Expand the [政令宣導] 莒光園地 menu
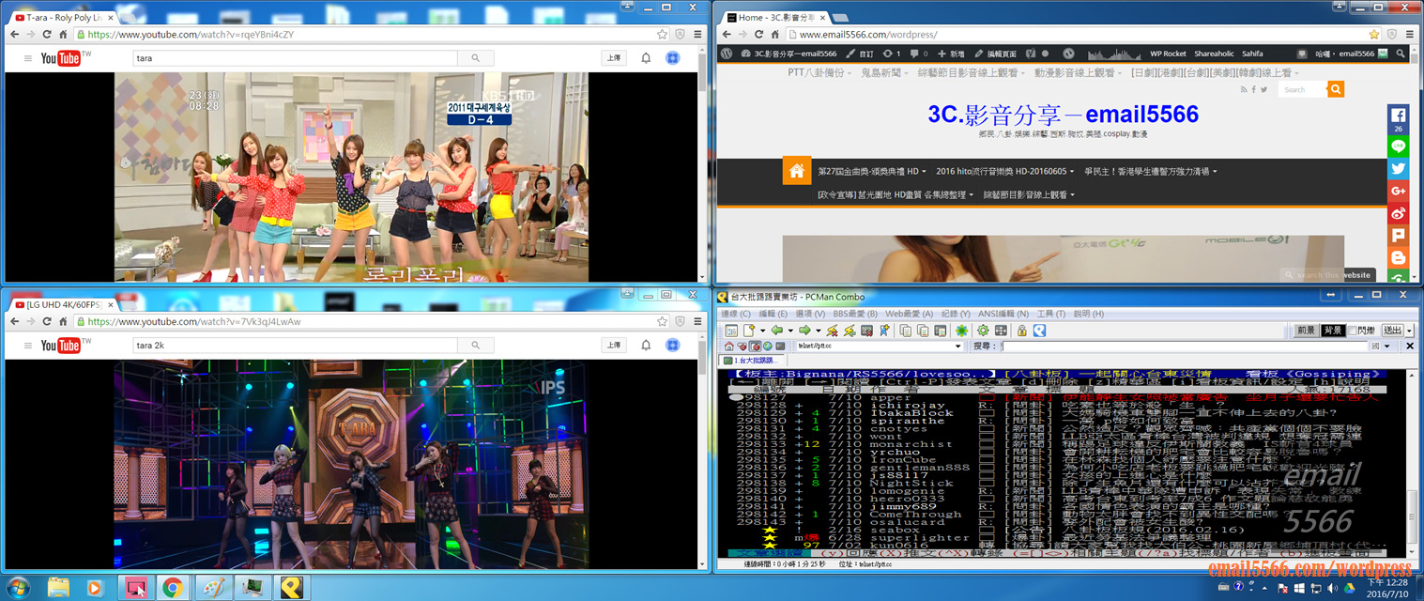The image size is (1424, 601). (x=895, y=194)
